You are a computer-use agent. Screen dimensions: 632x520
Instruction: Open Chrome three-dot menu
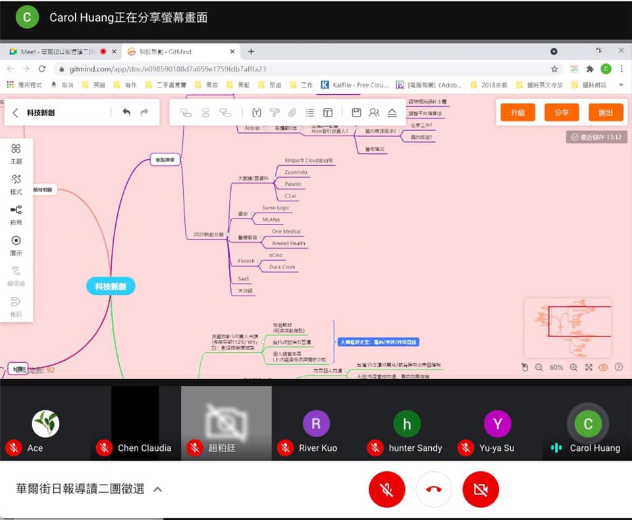[621, 69]
